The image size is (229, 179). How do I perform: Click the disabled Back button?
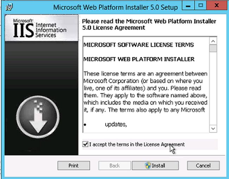(114, 166)
